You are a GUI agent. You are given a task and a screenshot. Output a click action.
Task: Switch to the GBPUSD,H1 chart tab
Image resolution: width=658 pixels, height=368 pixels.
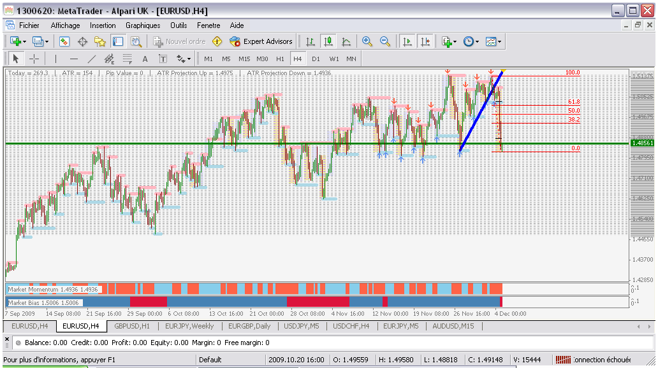(131, 326)
